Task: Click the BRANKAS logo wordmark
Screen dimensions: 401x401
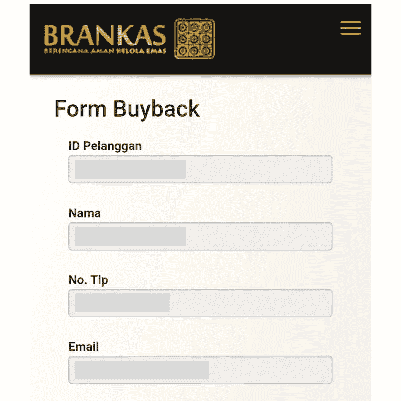Action: 105,35
